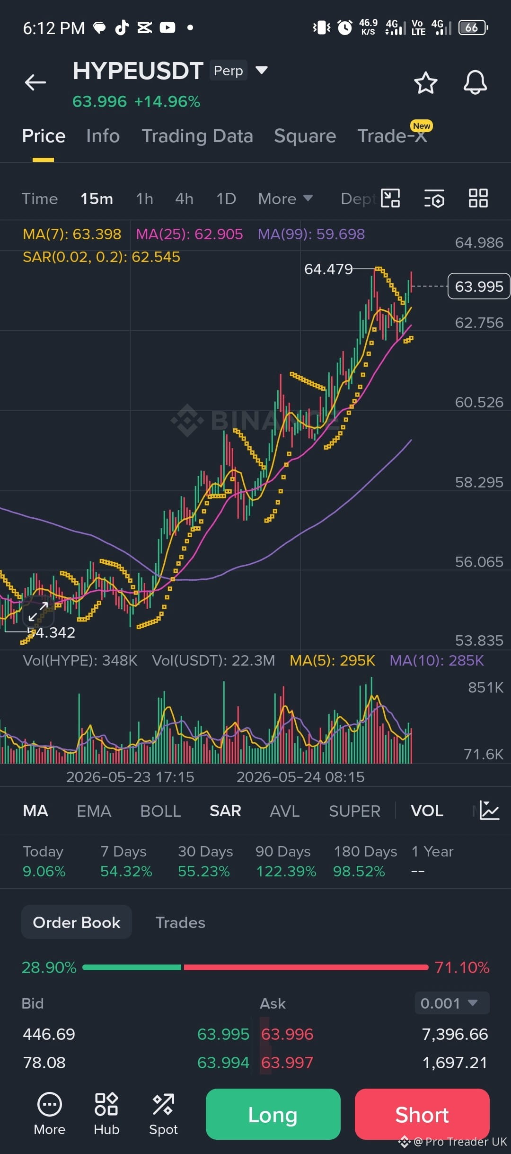Toggle MA indicator
The height and width of the screenshot is (1154, 511).
click(35, 811)
